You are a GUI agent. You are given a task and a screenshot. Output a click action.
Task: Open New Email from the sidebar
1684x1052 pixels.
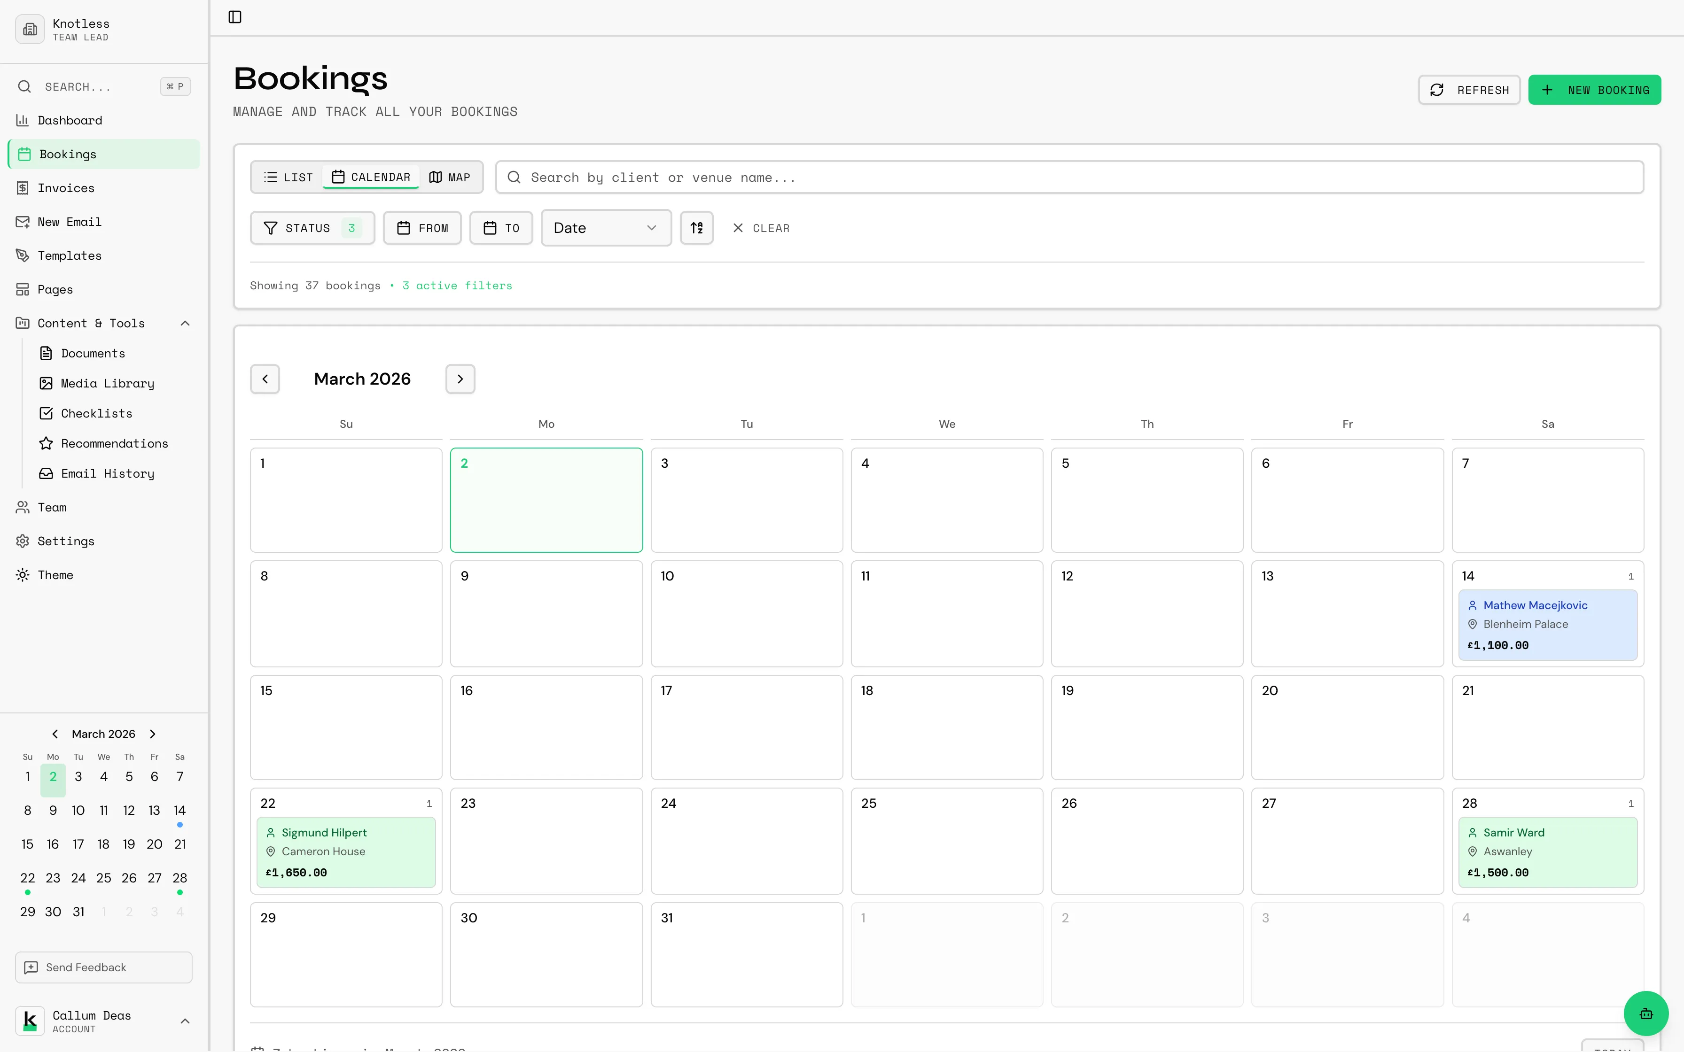[x=70, y=221]
